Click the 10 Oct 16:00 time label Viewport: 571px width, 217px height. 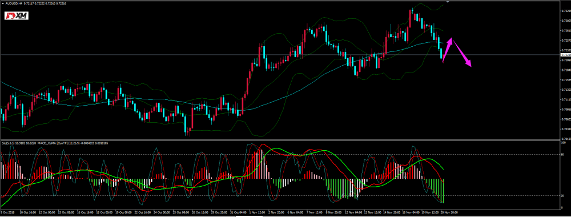(27, 212)
